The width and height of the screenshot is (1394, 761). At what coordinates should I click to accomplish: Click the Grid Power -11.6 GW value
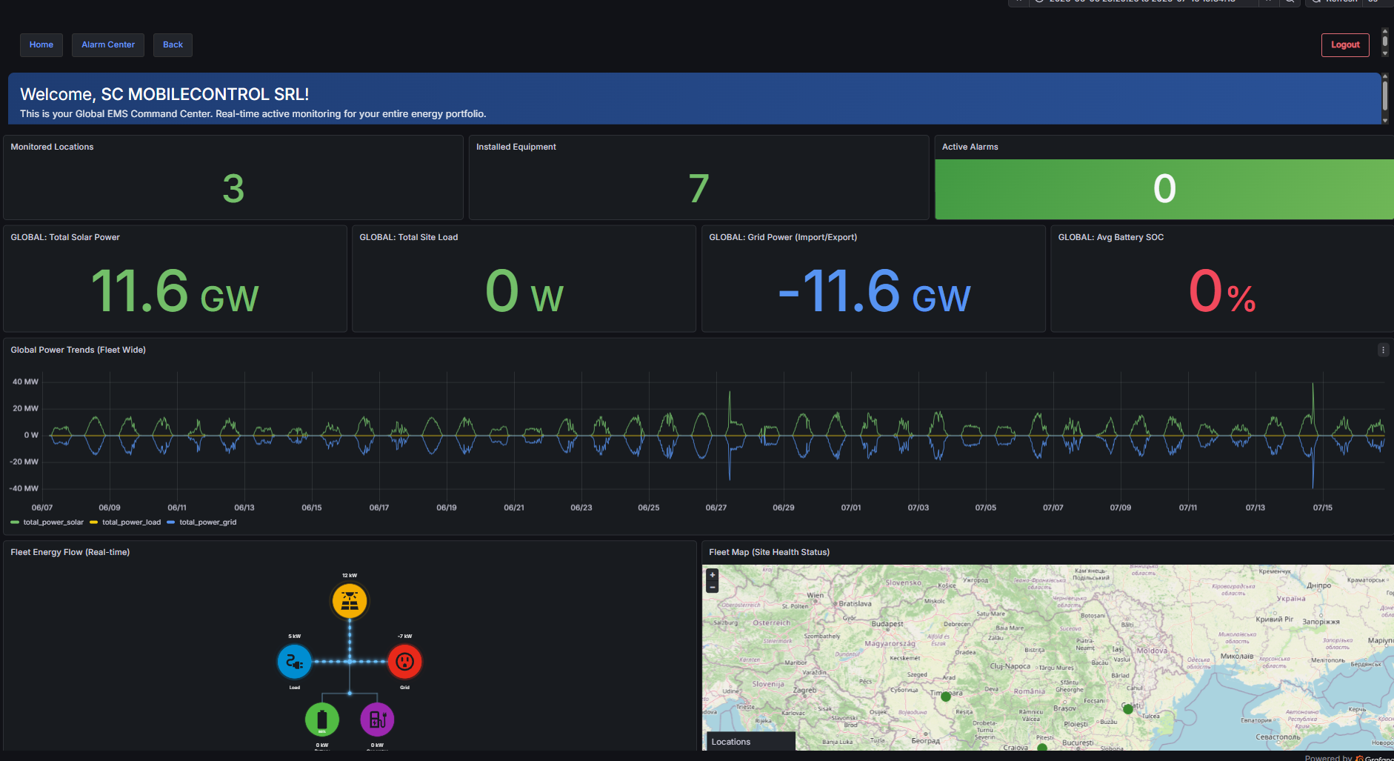tap(874, 290)
